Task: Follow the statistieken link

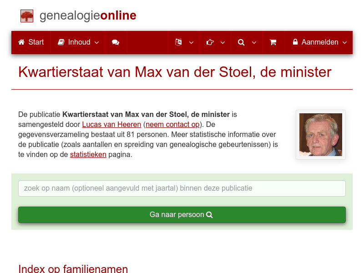Action: pos(88,154)
